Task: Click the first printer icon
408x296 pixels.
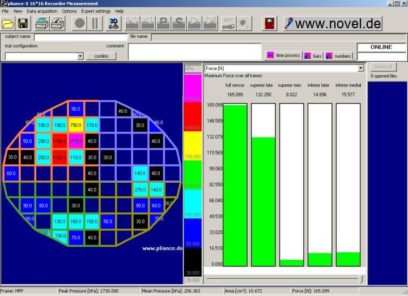Action: (x=41, y=23)
